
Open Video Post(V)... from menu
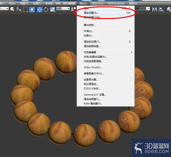click(x=105, y=67)
